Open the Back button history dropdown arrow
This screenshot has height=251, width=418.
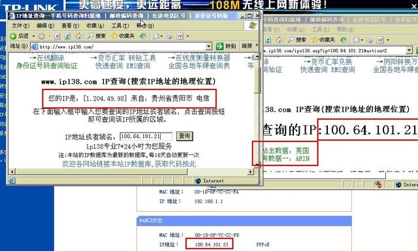(x=33, y=36)
